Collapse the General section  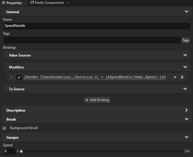(x=187, y=12)
